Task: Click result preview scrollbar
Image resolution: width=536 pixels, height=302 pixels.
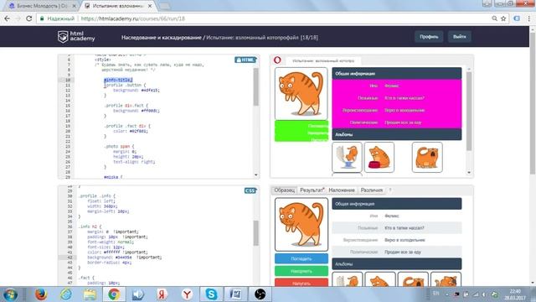Action: tap(469, 112)
